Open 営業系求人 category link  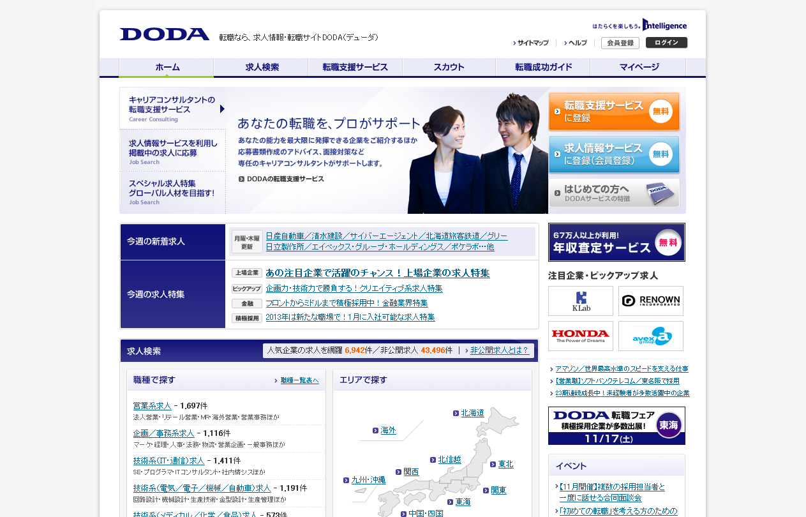click(x=153, y=406)
